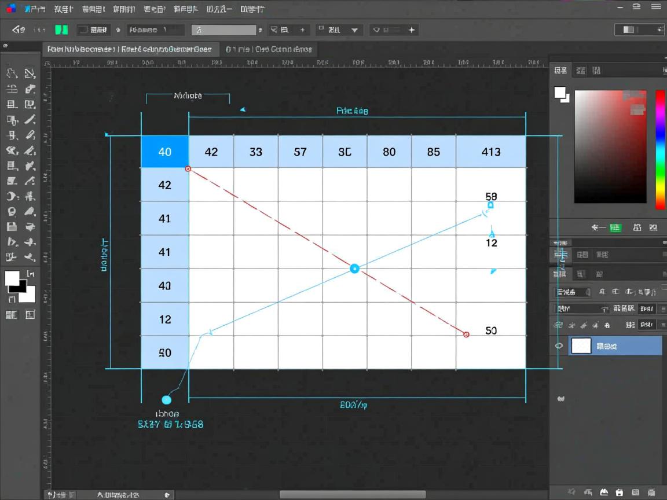The height and width of the screenshot is (500, 667).
Task: Select the first tool in the left toolbar
Action: point(12,73)
